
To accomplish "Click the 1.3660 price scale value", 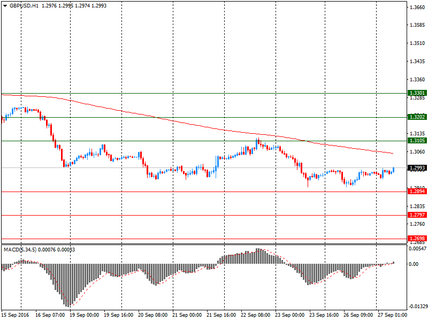I will point(417,7).
